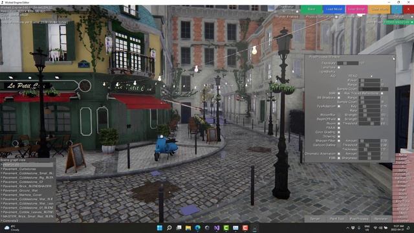Open the Windows Start menu
The width and height of the screenshot is (414, 233).
pos(160,228)
